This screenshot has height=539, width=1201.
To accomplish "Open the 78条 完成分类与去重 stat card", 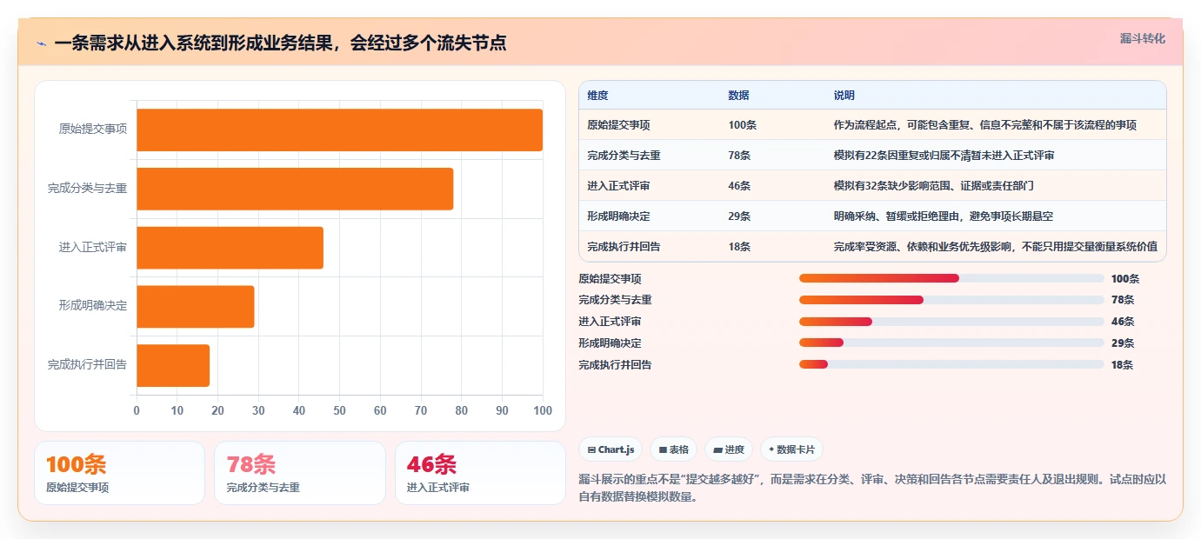I will (x=299, y=473).
